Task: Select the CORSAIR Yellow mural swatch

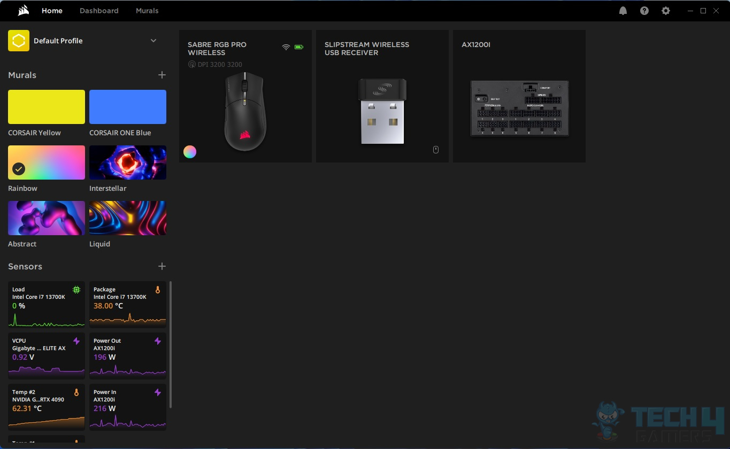Action: pos(47,107)
